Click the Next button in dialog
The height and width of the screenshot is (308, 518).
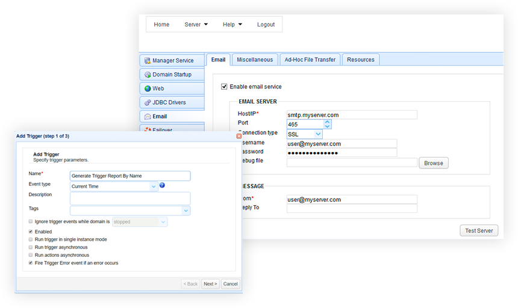(210, 284)
